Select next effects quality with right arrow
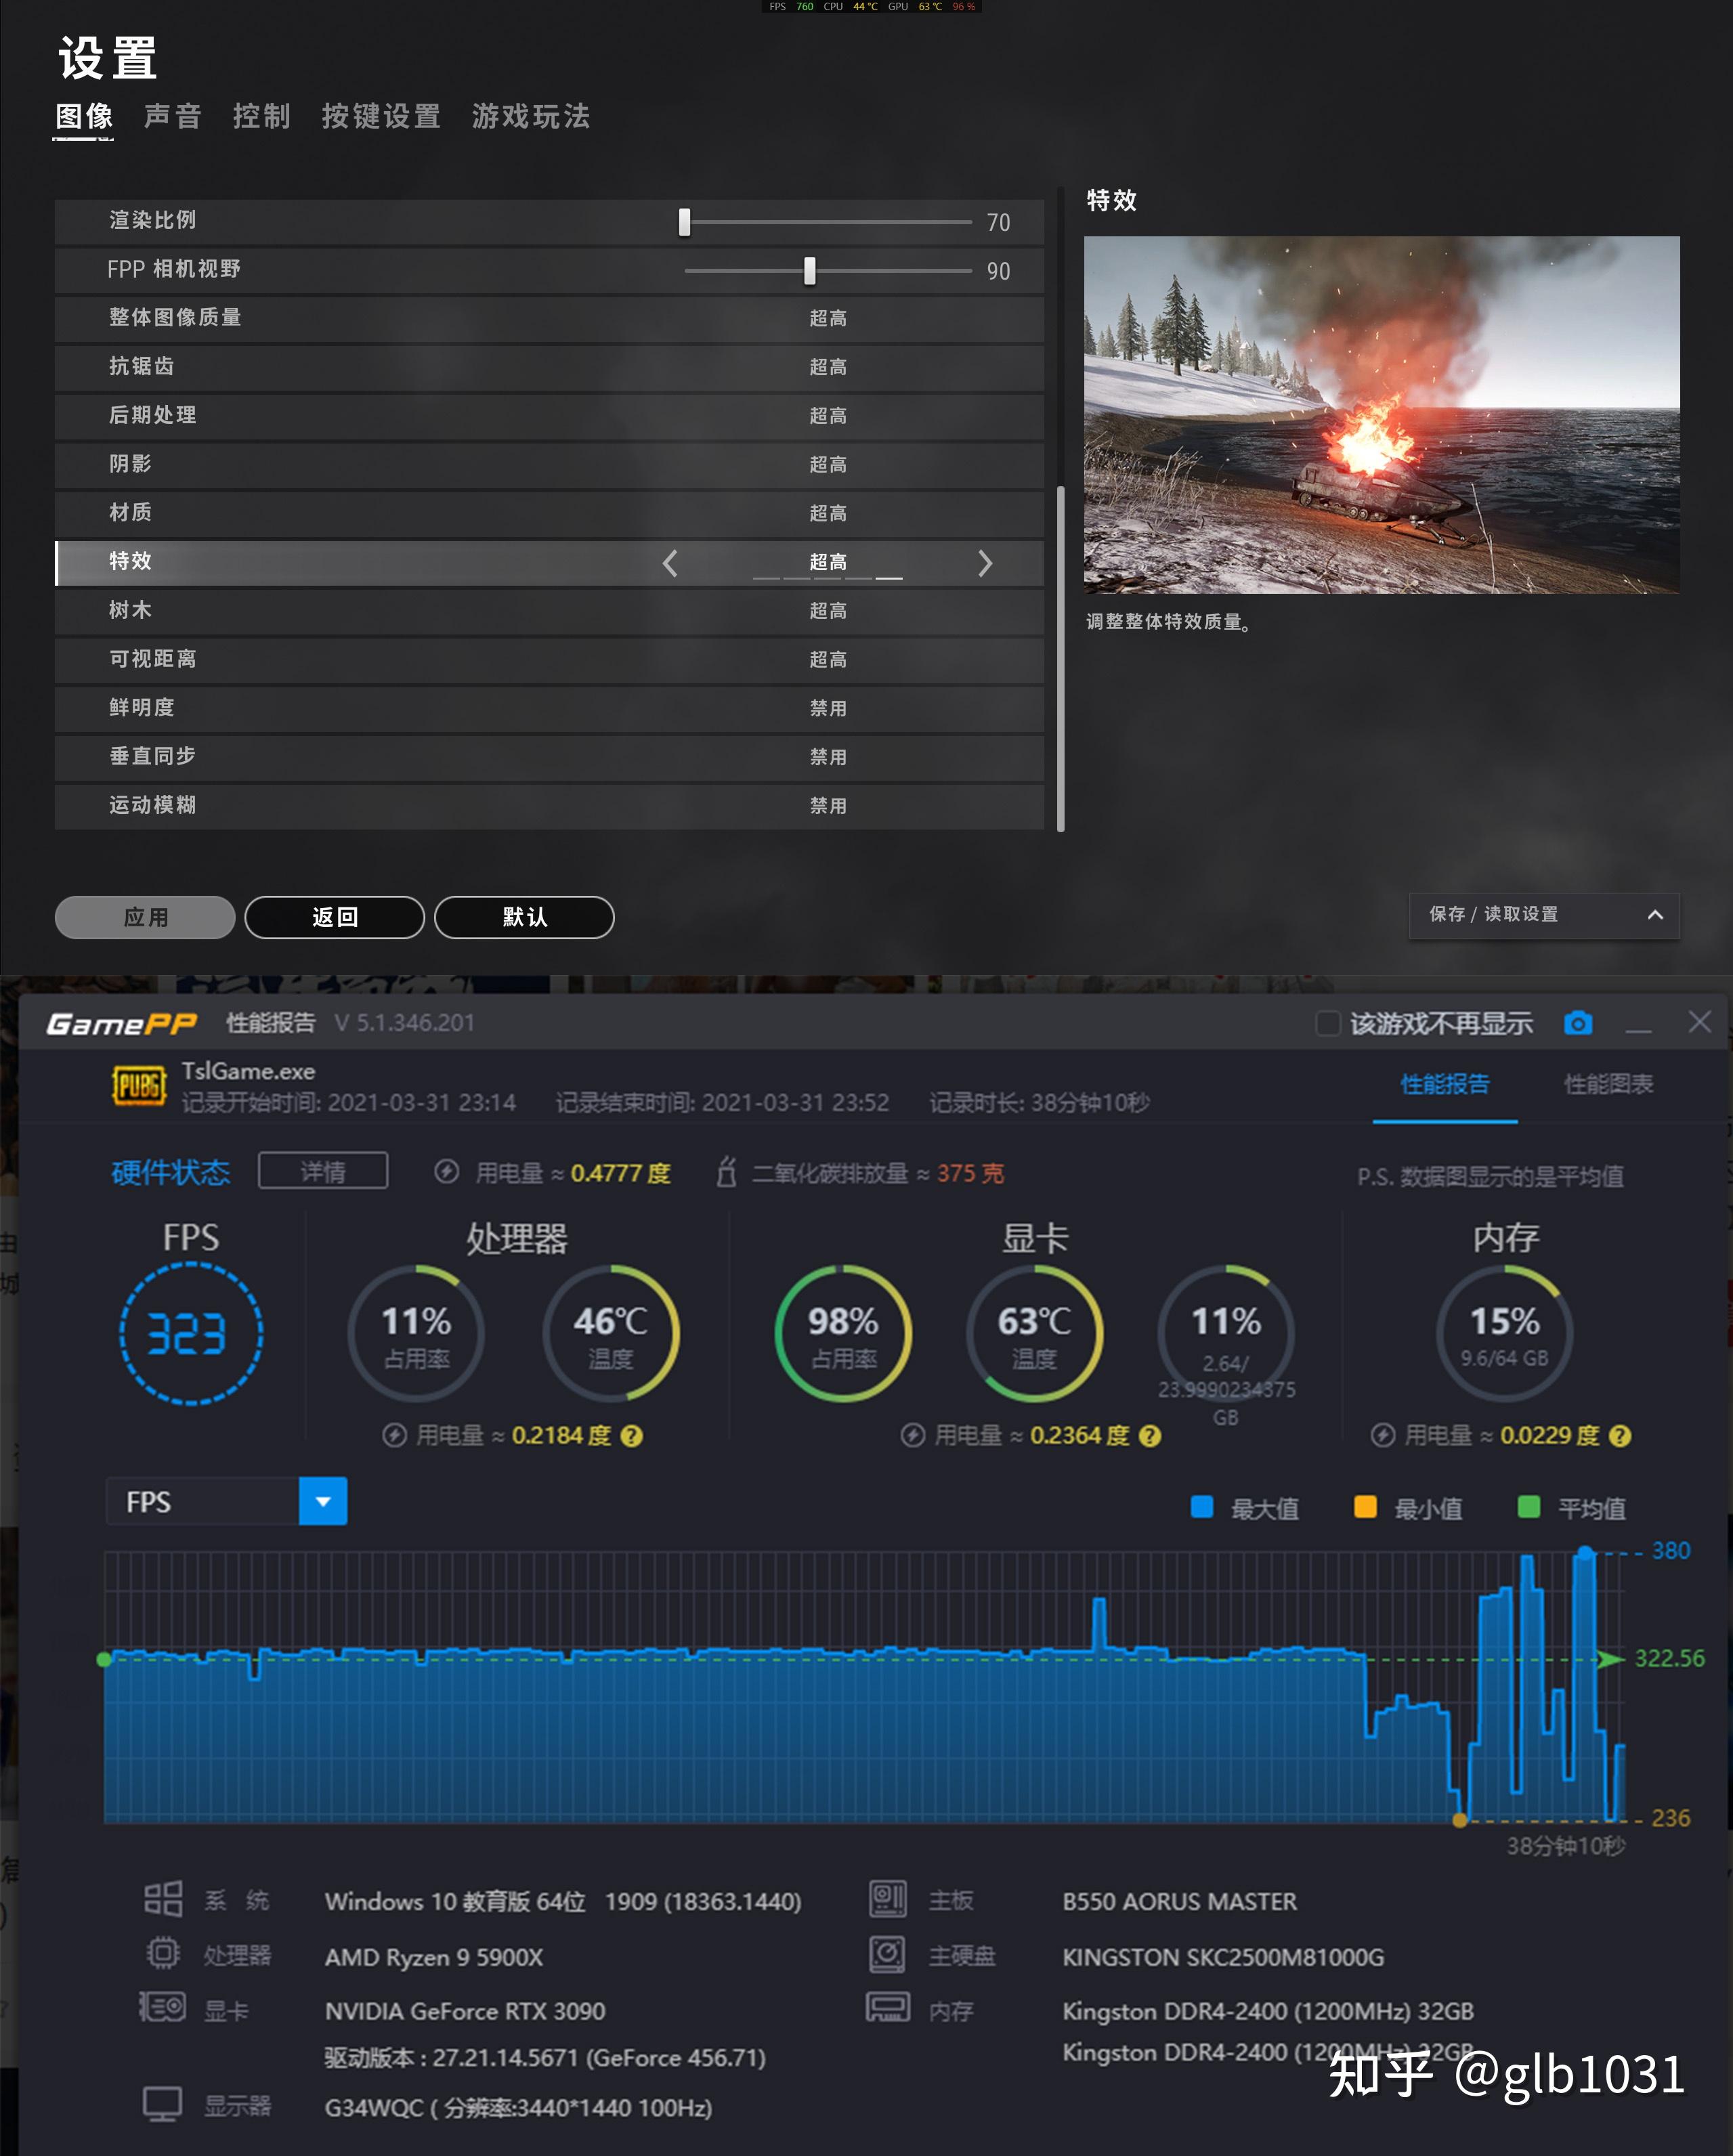The image size is (1733, 2156). pos(985,563)
